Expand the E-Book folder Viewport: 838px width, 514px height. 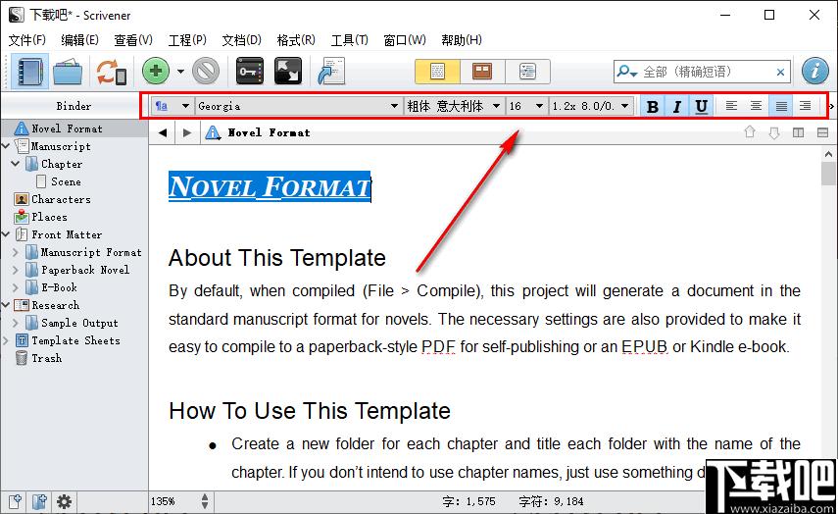pyautogui.click(x=16, y=287)
